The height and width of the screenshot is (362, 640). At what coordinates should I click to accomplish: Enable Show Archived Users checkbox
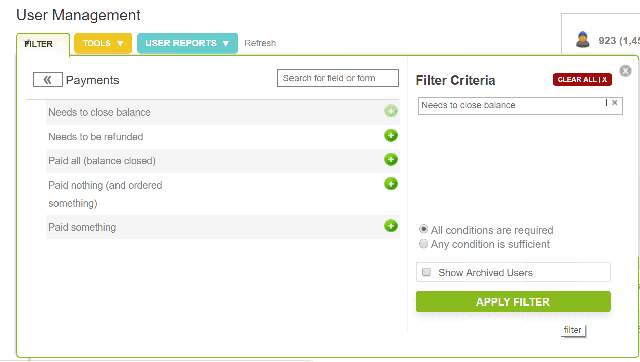pos(427,272)
